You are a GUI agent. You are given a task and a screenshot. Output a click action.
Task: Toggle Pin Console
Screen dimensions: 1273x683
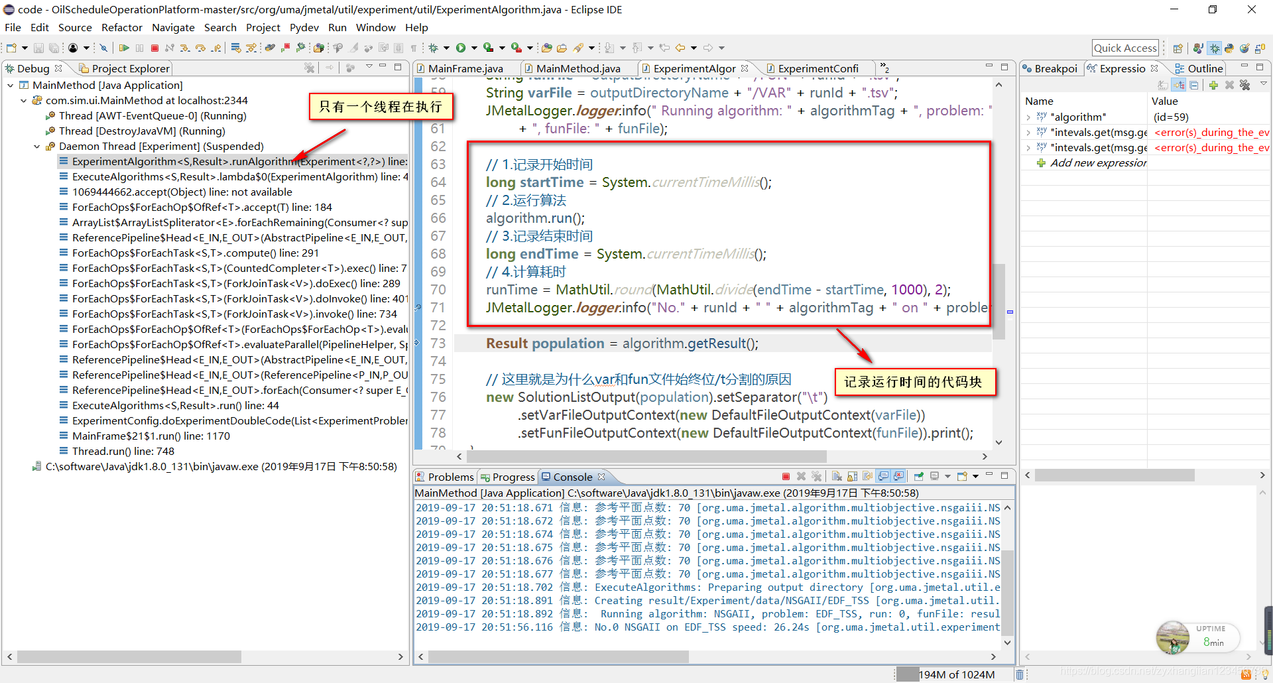point(919,476)
